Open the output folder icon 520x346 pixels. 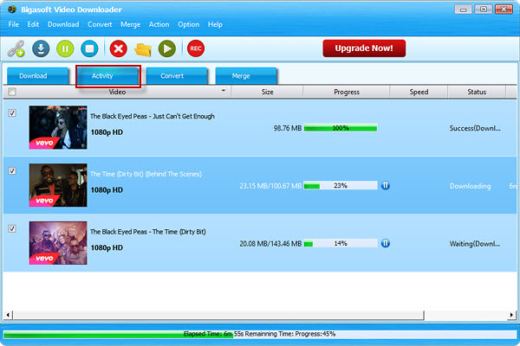point(143,49)
